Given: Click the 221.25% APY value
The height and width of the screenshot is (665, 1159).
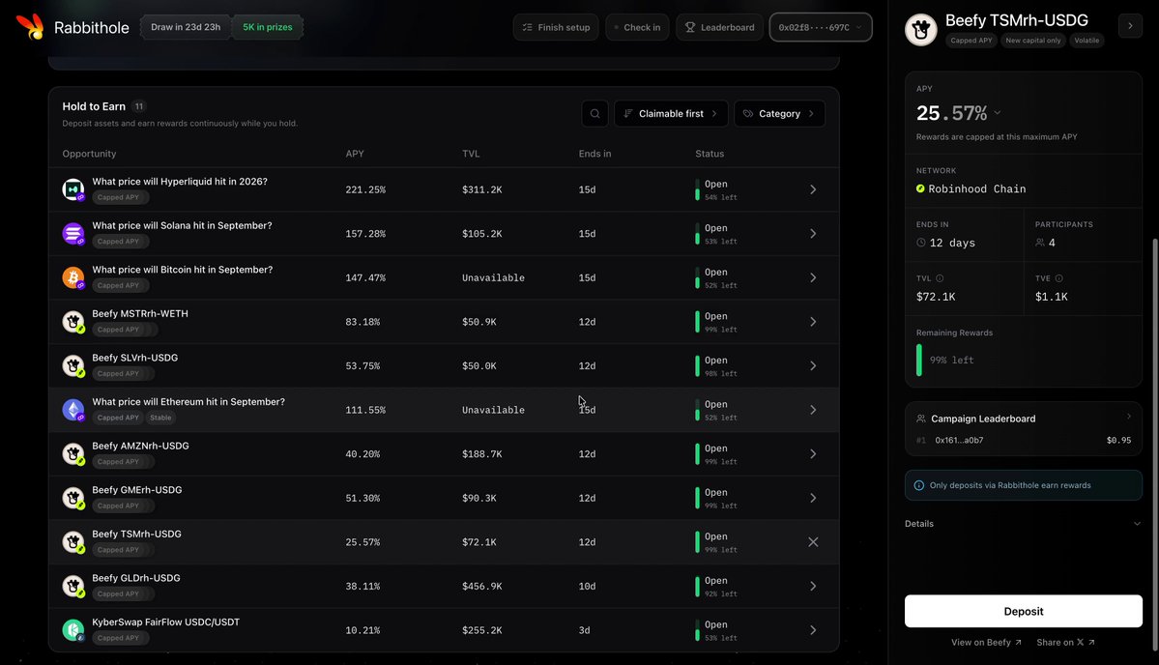Looking at the screenshot, I should pyautogui.click(x=365, y=189).
